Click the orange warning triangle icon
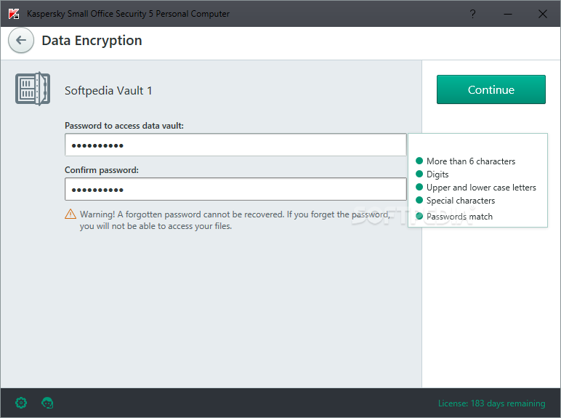 click(x=70, y=214)
